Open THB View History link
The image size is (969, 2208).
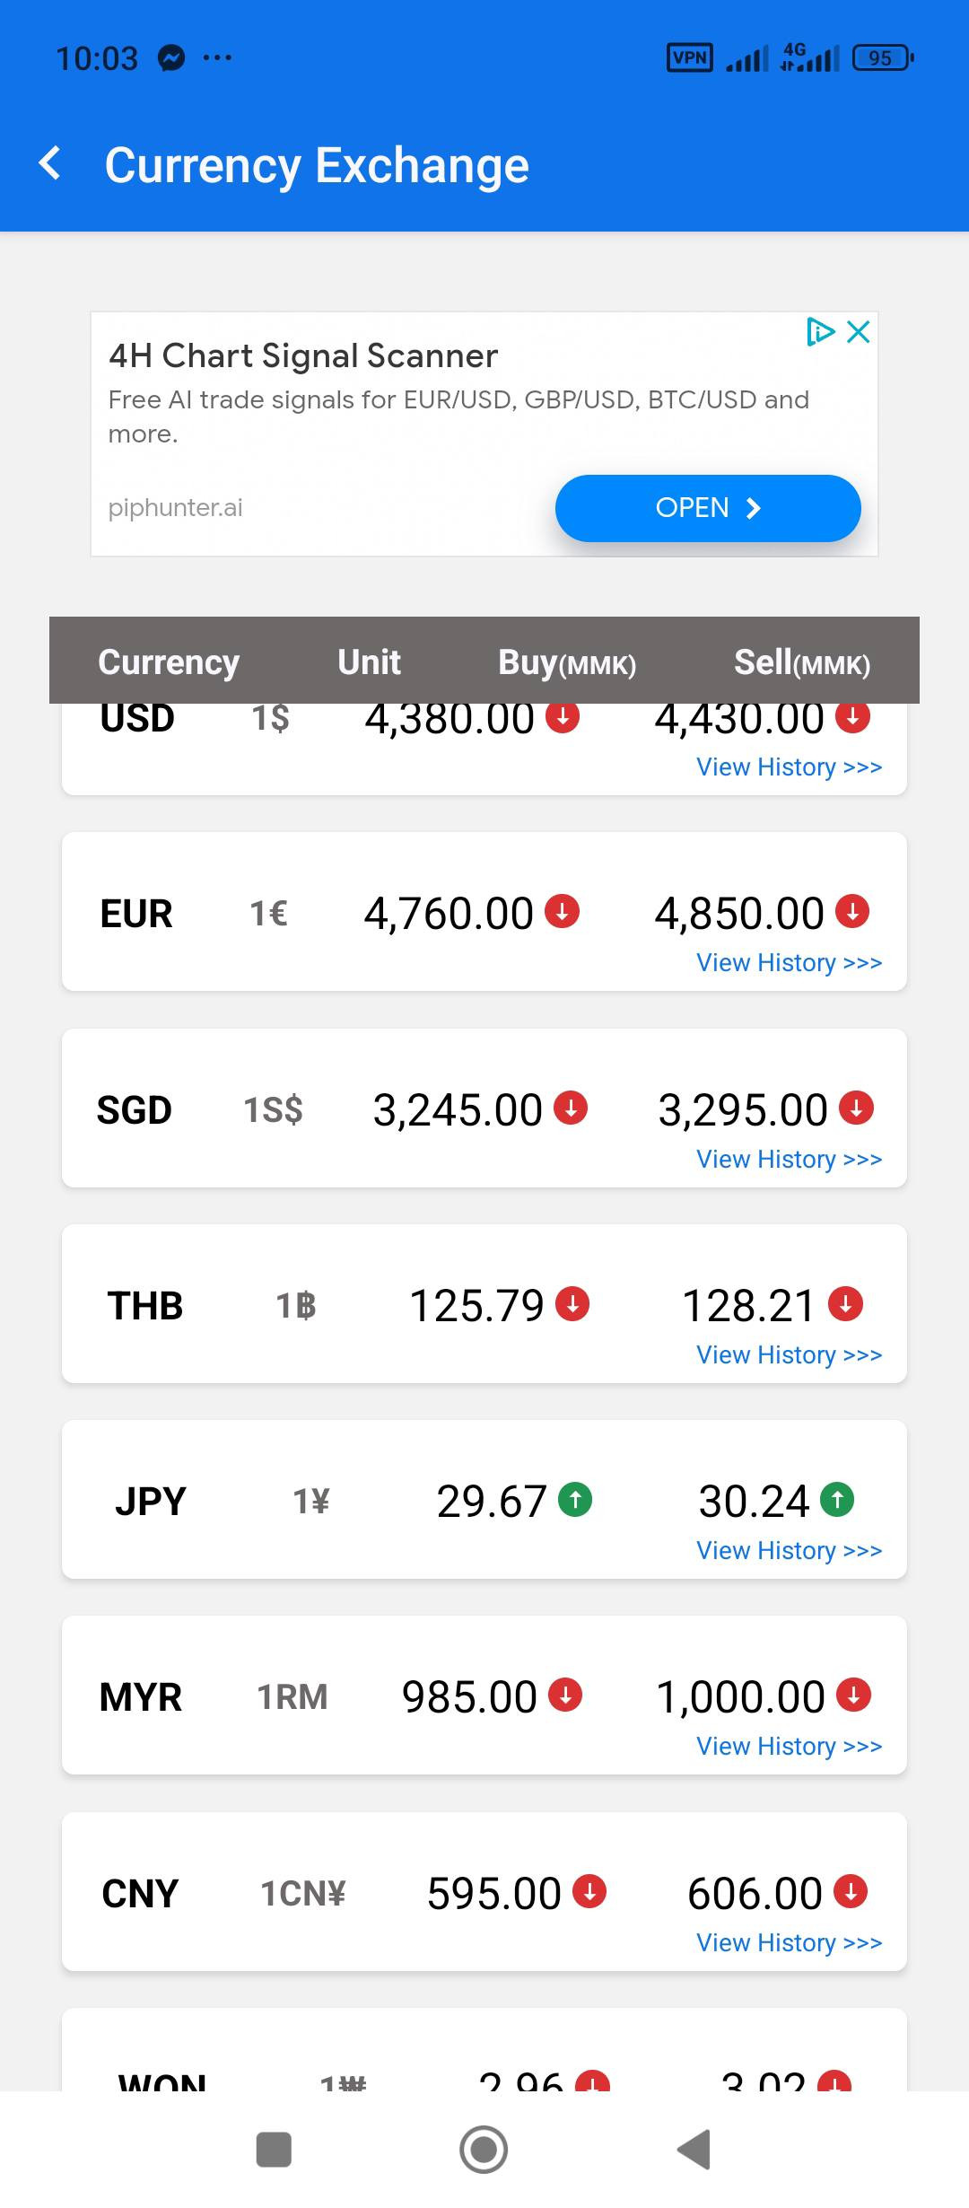(x=789, y=1355)
